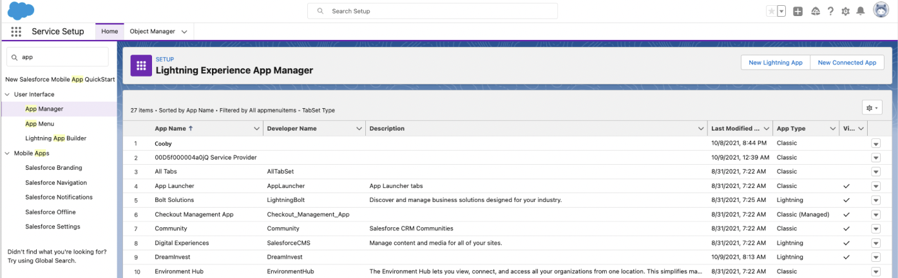This screenshot has height=278, width=898.
Task: Click the 'App Launcher tabs' description cell
Action: 396,186
